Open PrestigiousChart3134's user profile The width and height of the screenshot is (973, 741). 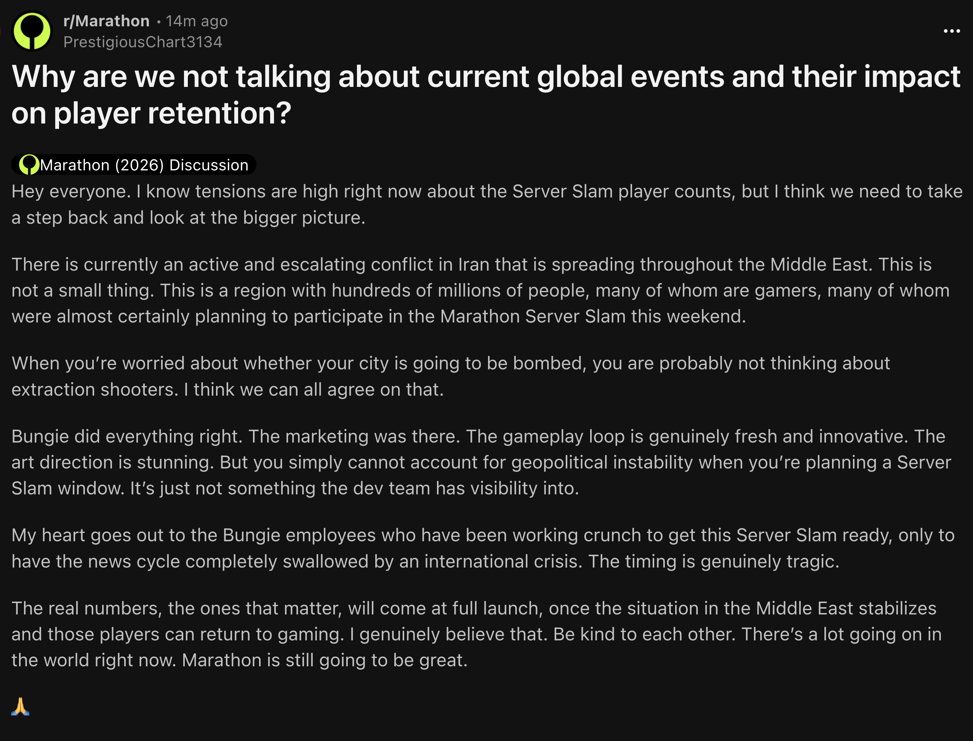point(143,42)
